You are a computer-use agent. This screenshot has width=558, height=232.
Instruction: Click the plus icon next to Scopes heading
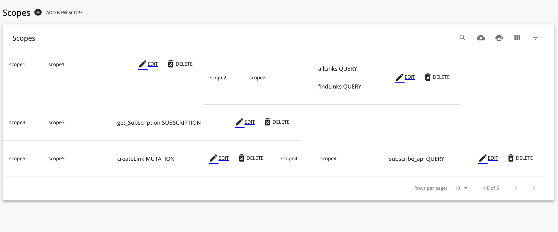click(38, 12)
